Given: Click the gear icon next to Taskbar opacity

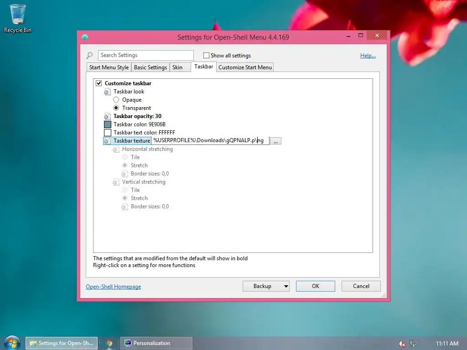Looking at the screenshot, I should click(107, 116).
